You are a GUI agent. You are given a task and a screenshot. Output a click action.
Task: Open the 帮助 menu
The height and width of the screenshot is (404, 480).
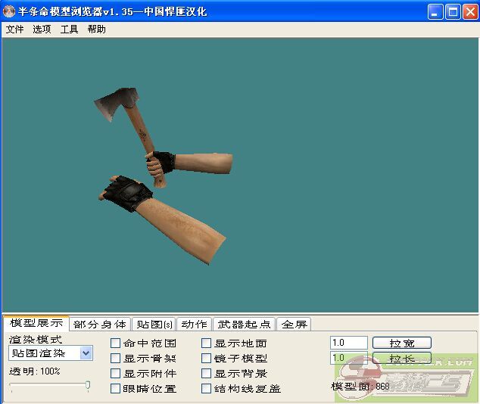96,30
